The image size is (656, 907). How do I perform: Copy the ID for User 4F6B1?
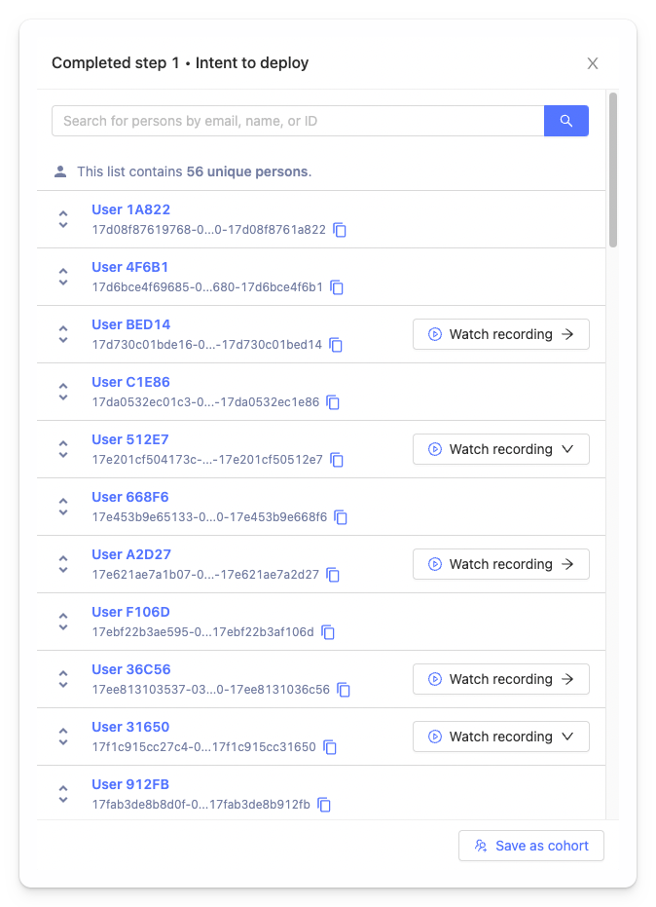(337, 287)
